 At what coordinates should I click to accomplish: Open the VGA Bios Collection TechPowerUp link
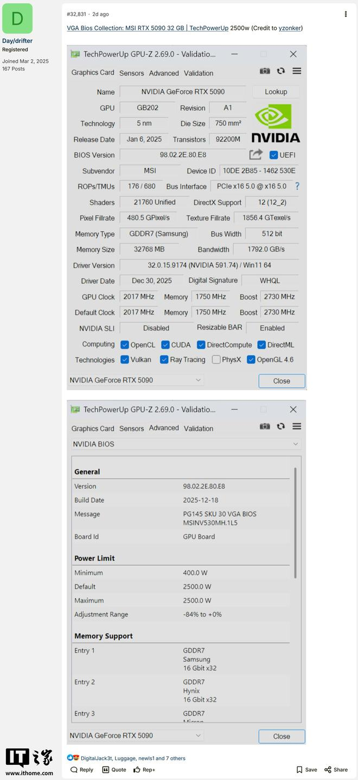click(148, 28)
